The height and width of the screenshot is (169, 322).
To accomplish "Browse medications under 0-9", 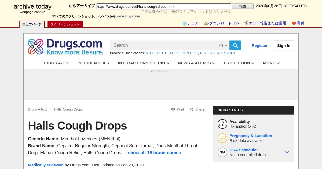I will pyautogui.click(x=232, y=53).
